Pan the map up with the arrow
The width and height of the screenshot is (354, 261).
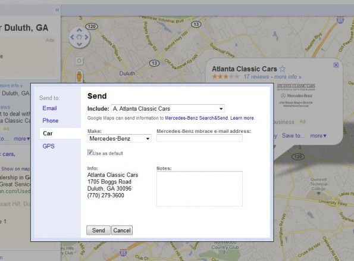[79, 30]
